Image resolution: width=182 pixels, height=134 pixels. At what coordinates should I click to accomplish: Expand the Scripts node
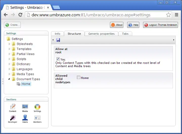click(10, 59)
